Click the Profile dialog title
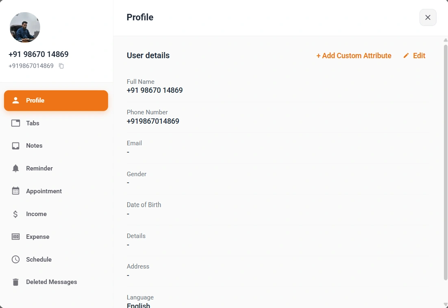The image size is (448, 308). 140,17
